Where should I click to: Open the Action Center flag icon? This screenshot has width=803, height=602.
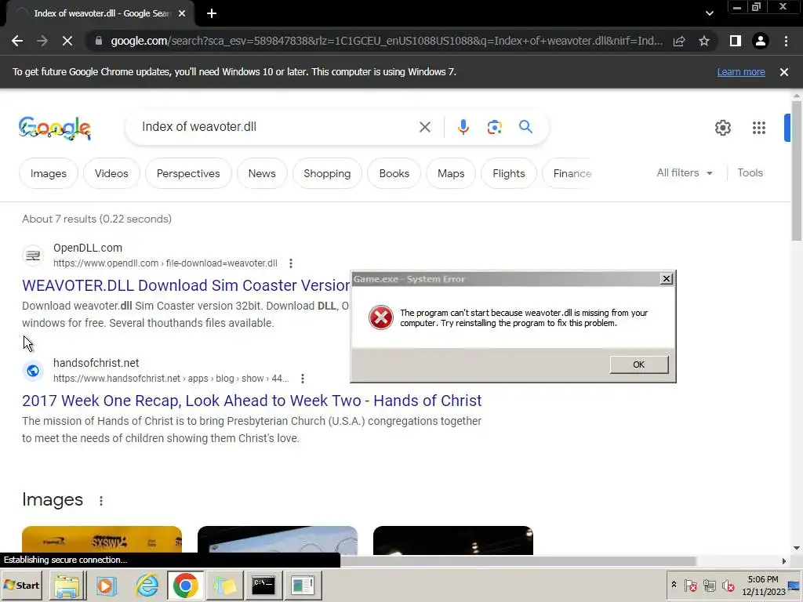pos(690,585)
